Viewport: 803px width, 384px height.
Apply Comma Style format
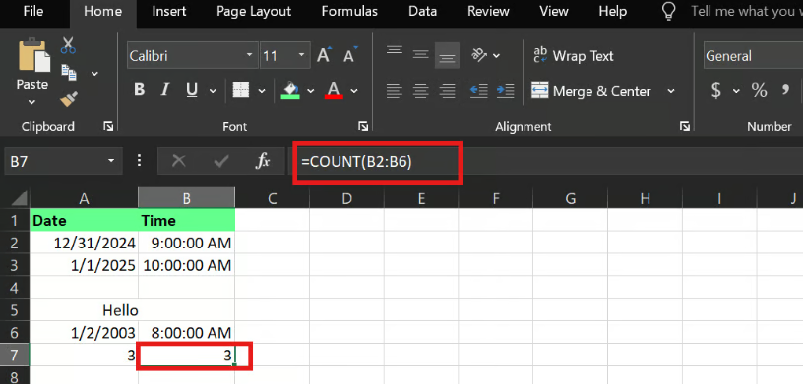(785, 91)
